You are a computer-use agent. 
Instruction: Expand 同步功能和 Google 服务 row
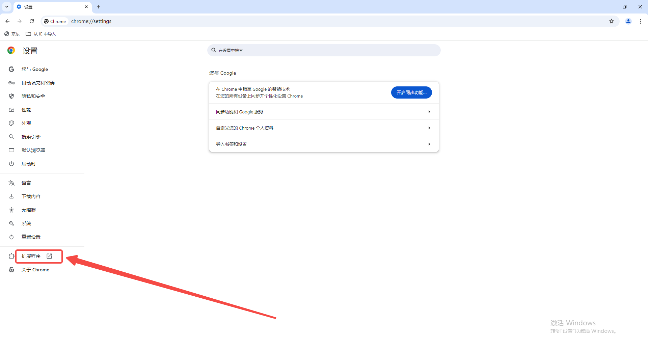click(324, 112)
